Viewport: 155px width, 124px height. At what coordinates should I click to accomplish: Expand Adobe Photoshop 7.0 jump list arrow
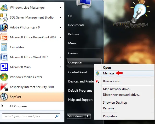click(x=60, y=27)
